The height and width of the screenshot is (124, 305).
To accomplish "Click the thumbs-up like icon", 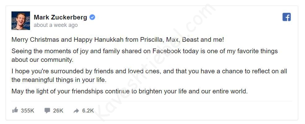I will [15, 110].
